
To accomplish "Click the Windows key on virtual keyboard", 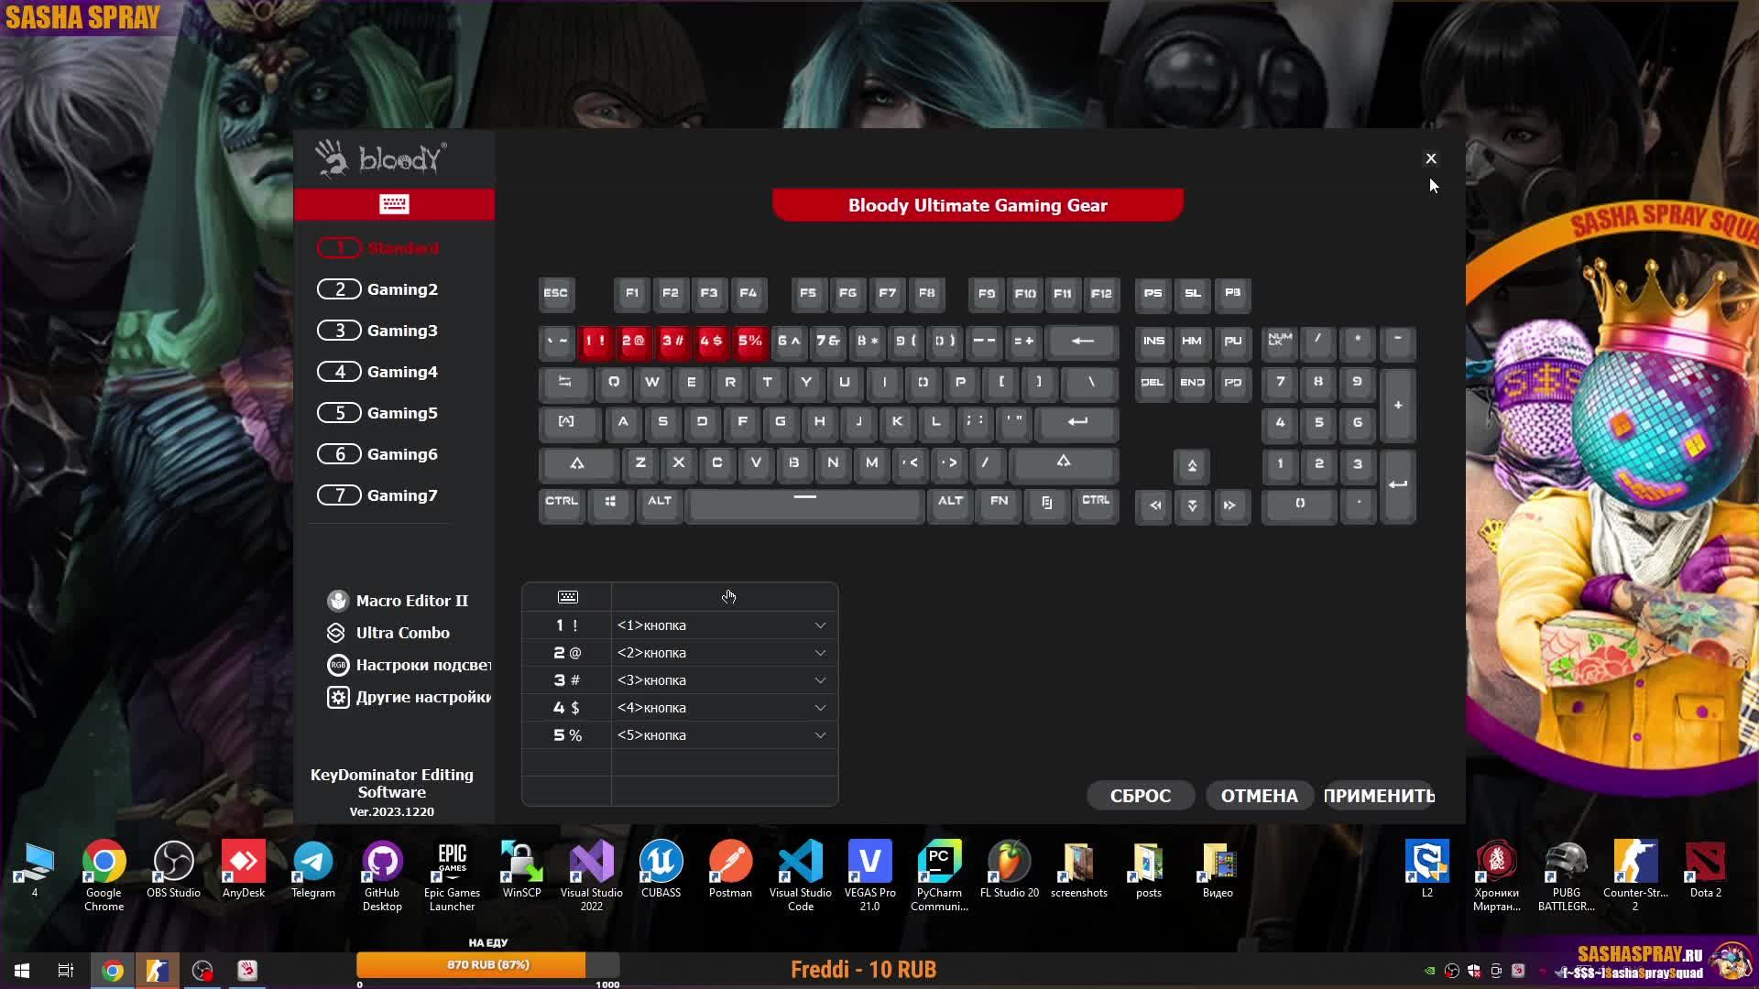I will click(610, 502).
